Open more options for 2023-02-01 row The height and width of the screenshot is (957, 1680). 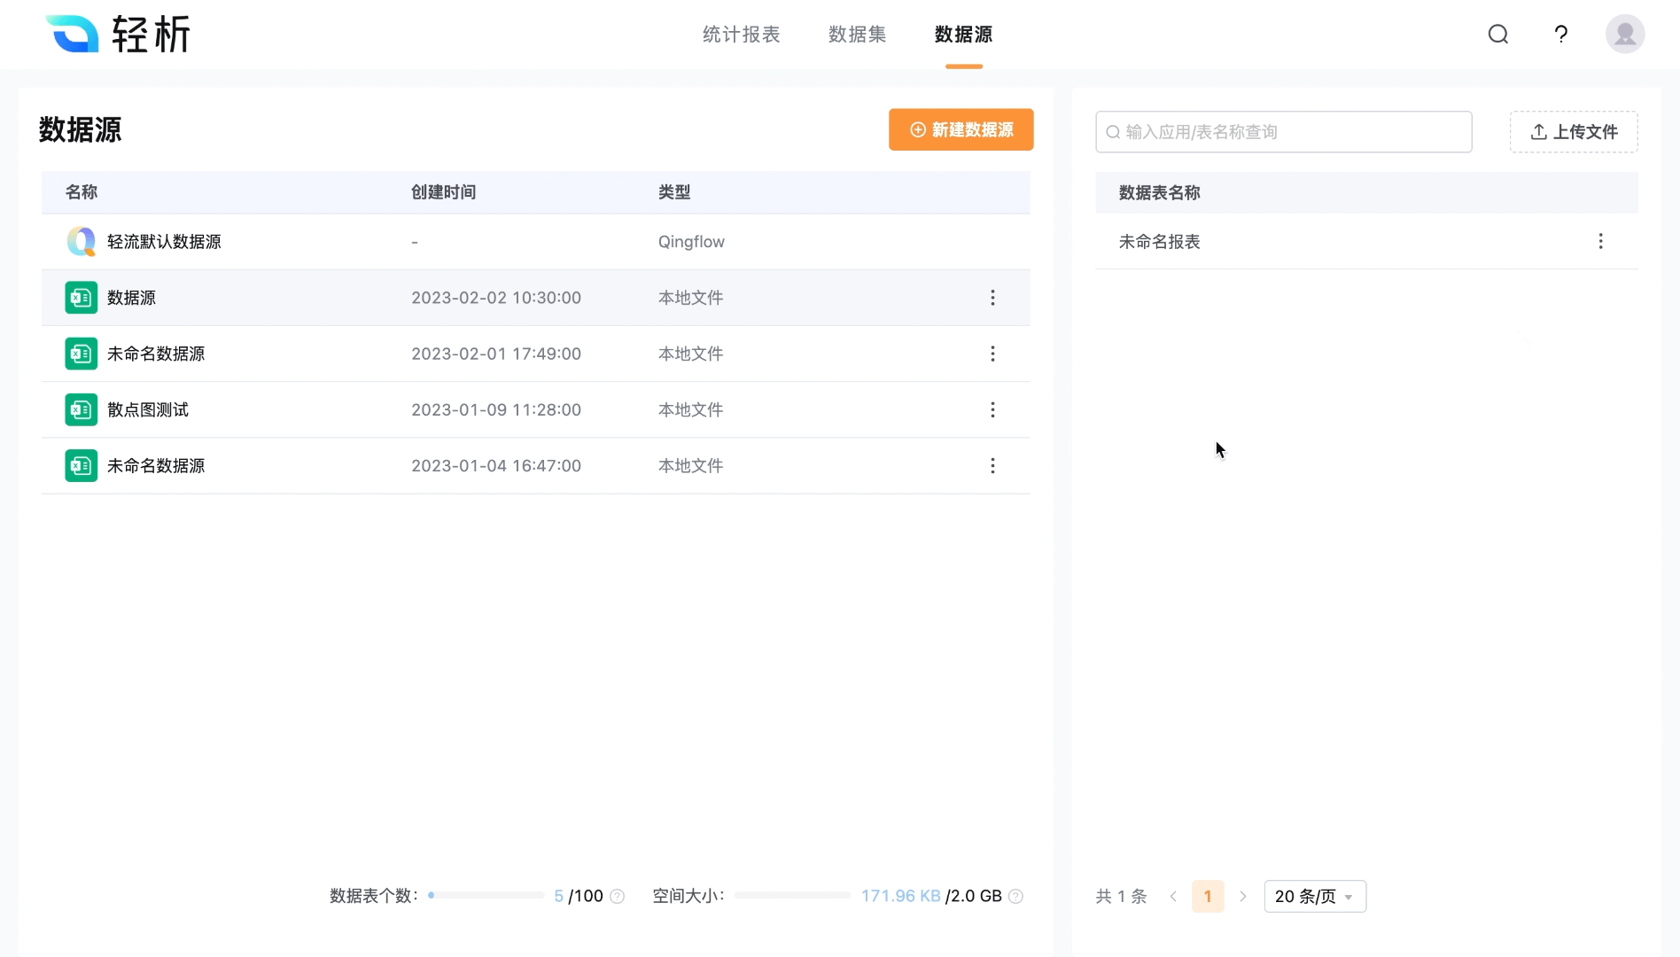(992, 354)
